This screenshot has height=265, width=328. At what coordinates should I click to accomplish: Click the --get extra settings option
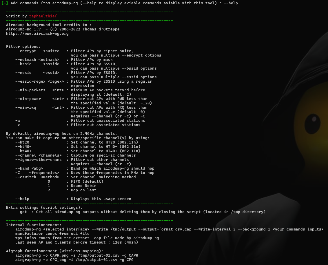tap(21, 212)
